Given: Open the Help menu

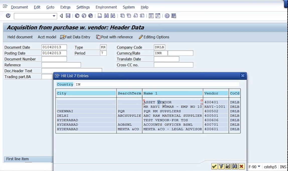Looking at the screenshot, I should click(x=145, y=7).
